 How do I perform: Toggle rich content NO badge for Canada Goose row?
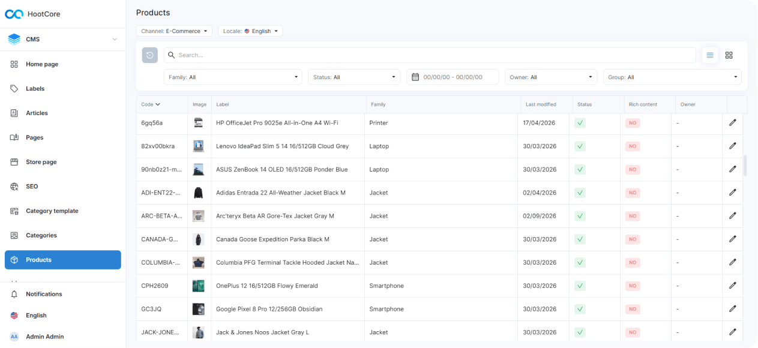click(x=633, y=239)
